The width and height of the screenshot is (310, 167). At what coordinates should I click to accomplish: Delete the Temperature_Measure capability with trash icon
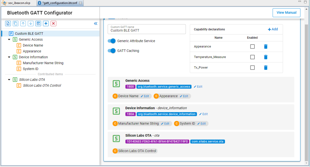tap(266, 57)
